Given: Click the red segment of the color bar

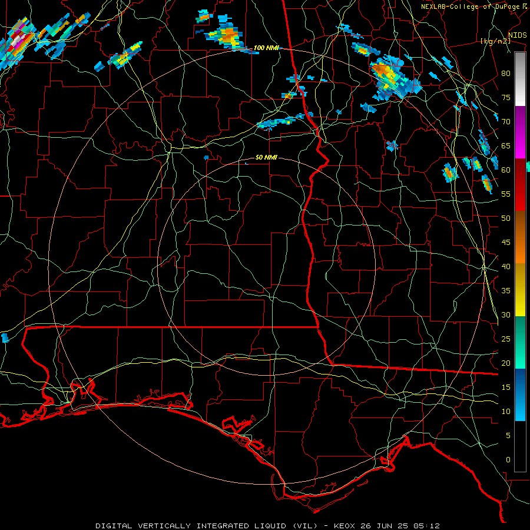Looking at the screenshot, I should (520, 185).
